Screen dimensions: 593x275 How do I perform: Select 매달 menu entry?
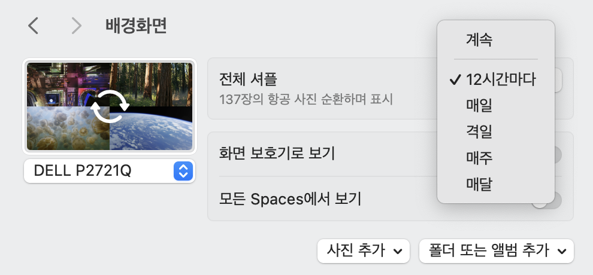pos(479,184)
